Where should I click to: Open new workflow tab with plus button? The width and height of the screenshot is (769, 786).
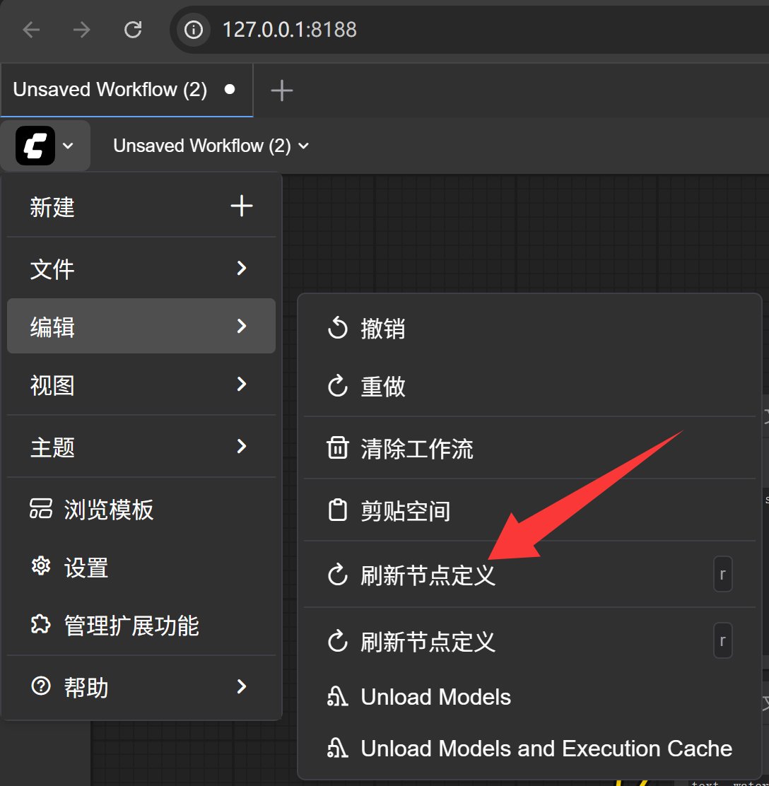pos(281,90)
